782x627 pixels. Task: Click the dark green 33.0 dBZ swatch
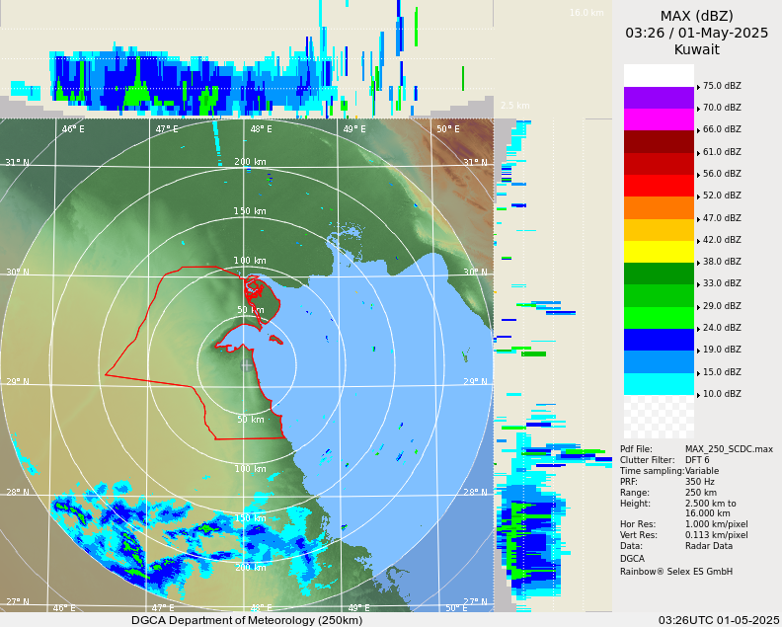pyautogui.click(x=659, y=274)
